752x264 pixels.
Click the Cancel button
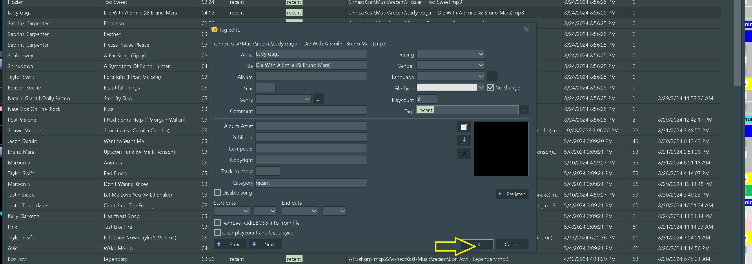(x=512, y=244)
